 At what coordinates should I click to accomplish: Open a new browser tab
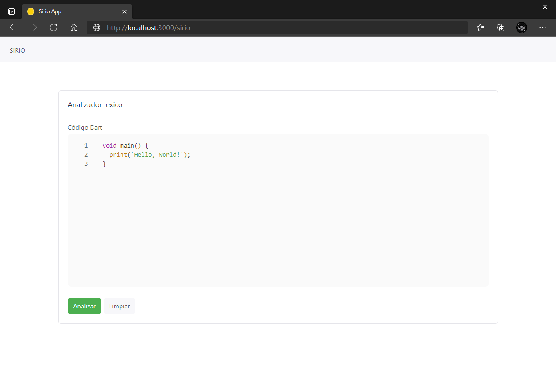140,11
